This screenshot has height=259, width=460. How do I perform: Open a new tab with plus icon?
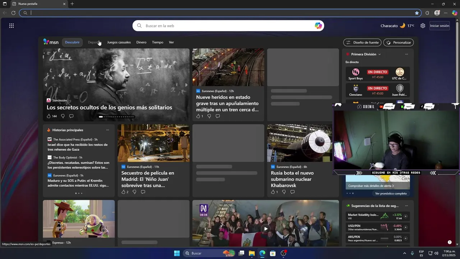(x=72, y=4)
